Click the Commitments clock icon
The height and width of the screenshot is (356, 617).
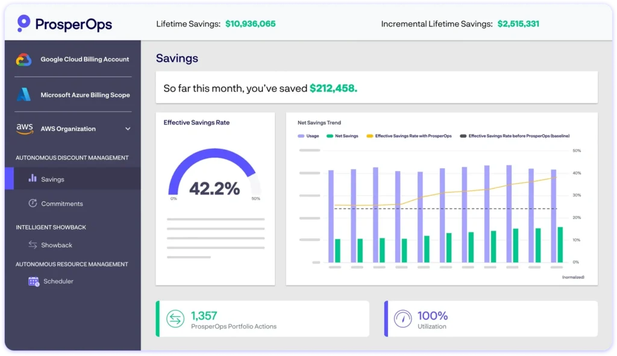click(x=33, y=203)
